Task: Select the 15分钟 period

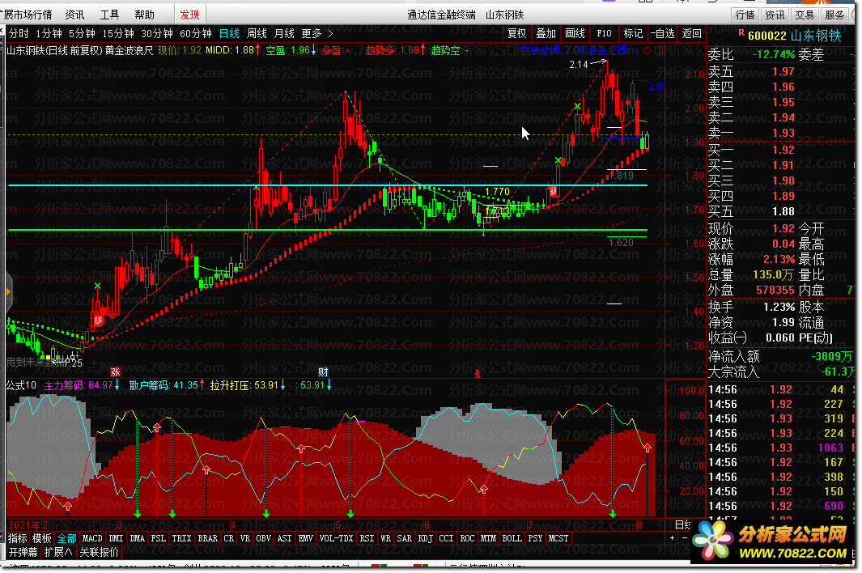Action: (x=118, y=33)
